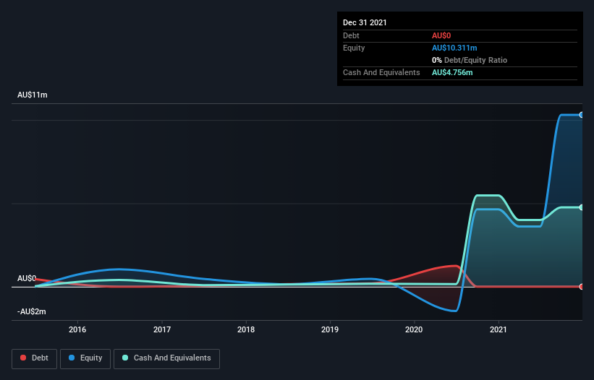
Task: Click the -AU$2m y-axis label
Action: 31,311
